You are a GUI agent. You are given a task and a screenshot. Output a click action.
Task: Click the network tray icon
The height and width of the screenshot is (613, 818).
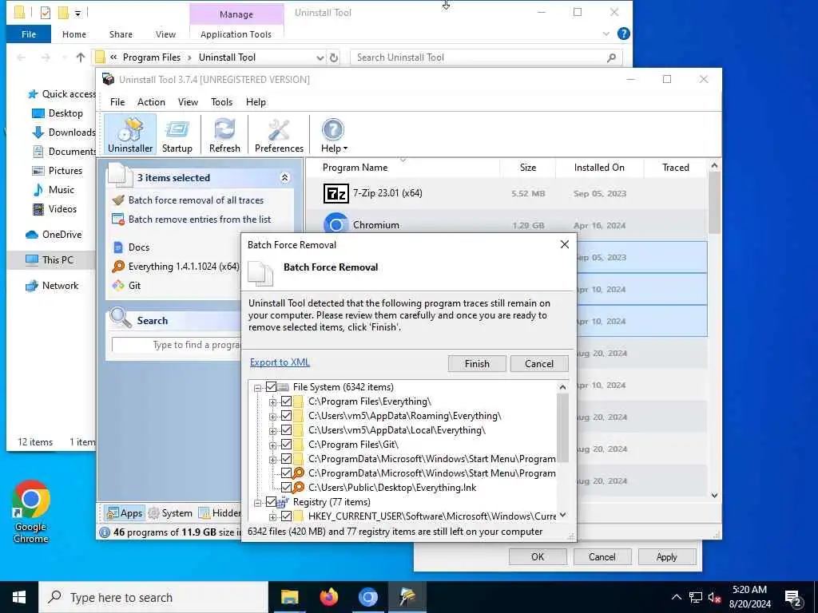click(696, 597)
